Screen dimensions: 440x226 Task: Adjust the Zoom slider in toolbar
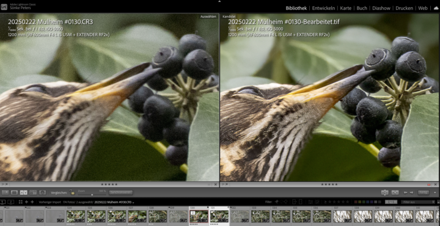(x=92, y=194)
